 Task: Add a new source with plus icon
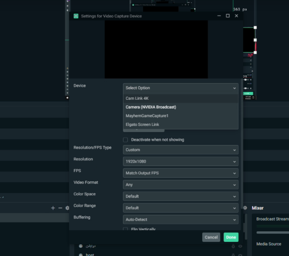click(53, 208)
